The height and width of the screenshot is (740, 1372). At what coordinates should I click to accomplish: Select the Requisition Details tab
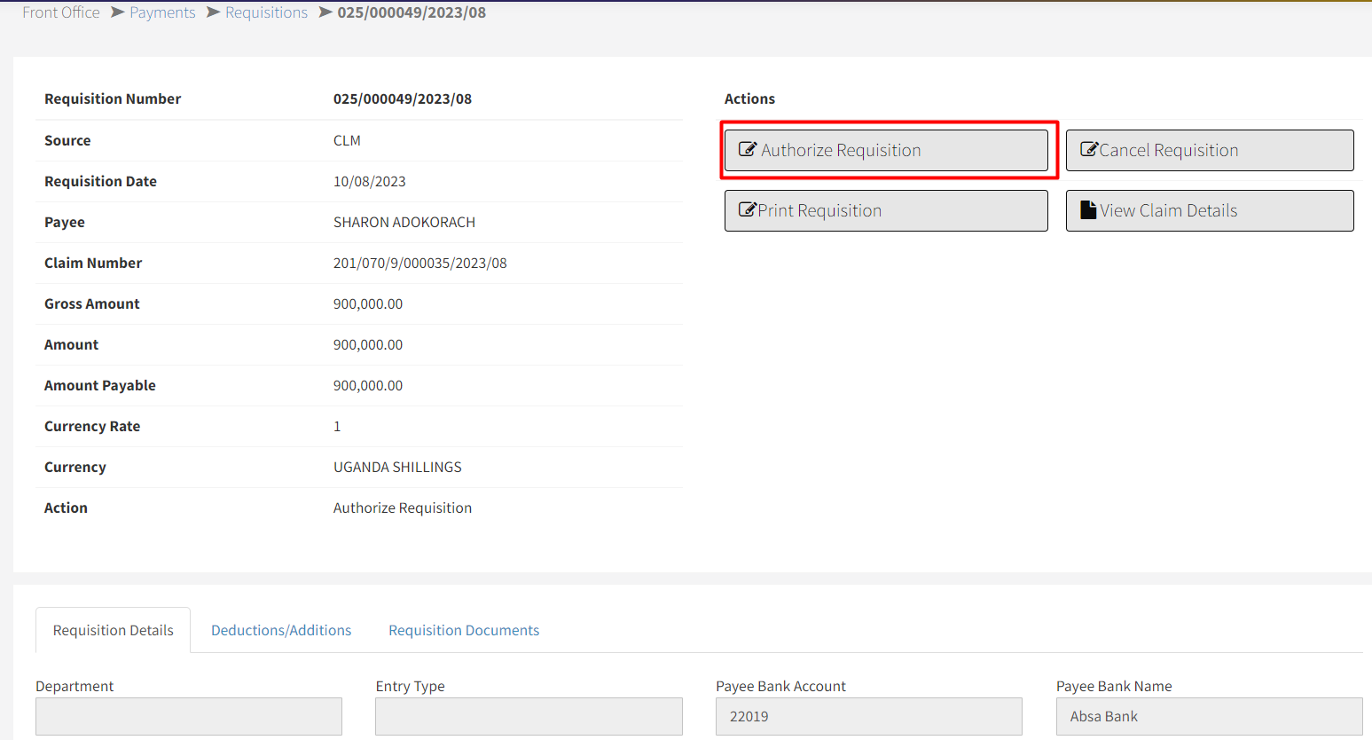click(114, 630)
